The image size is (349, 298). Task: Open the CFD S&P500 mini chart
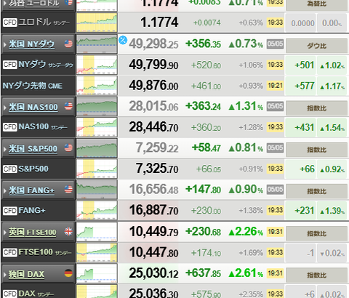(x=97, y=169)
